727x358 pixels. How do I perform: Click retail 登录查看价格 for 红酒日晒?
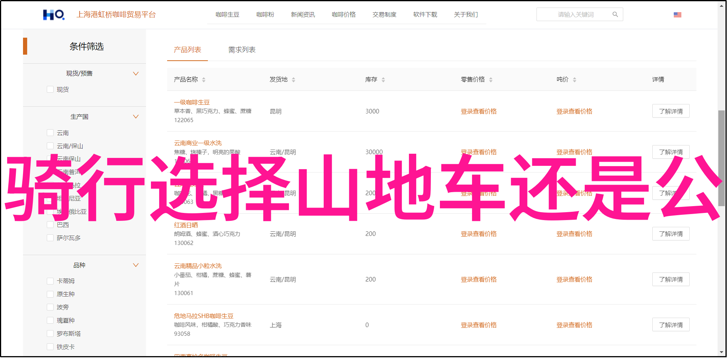click(478, 234)
